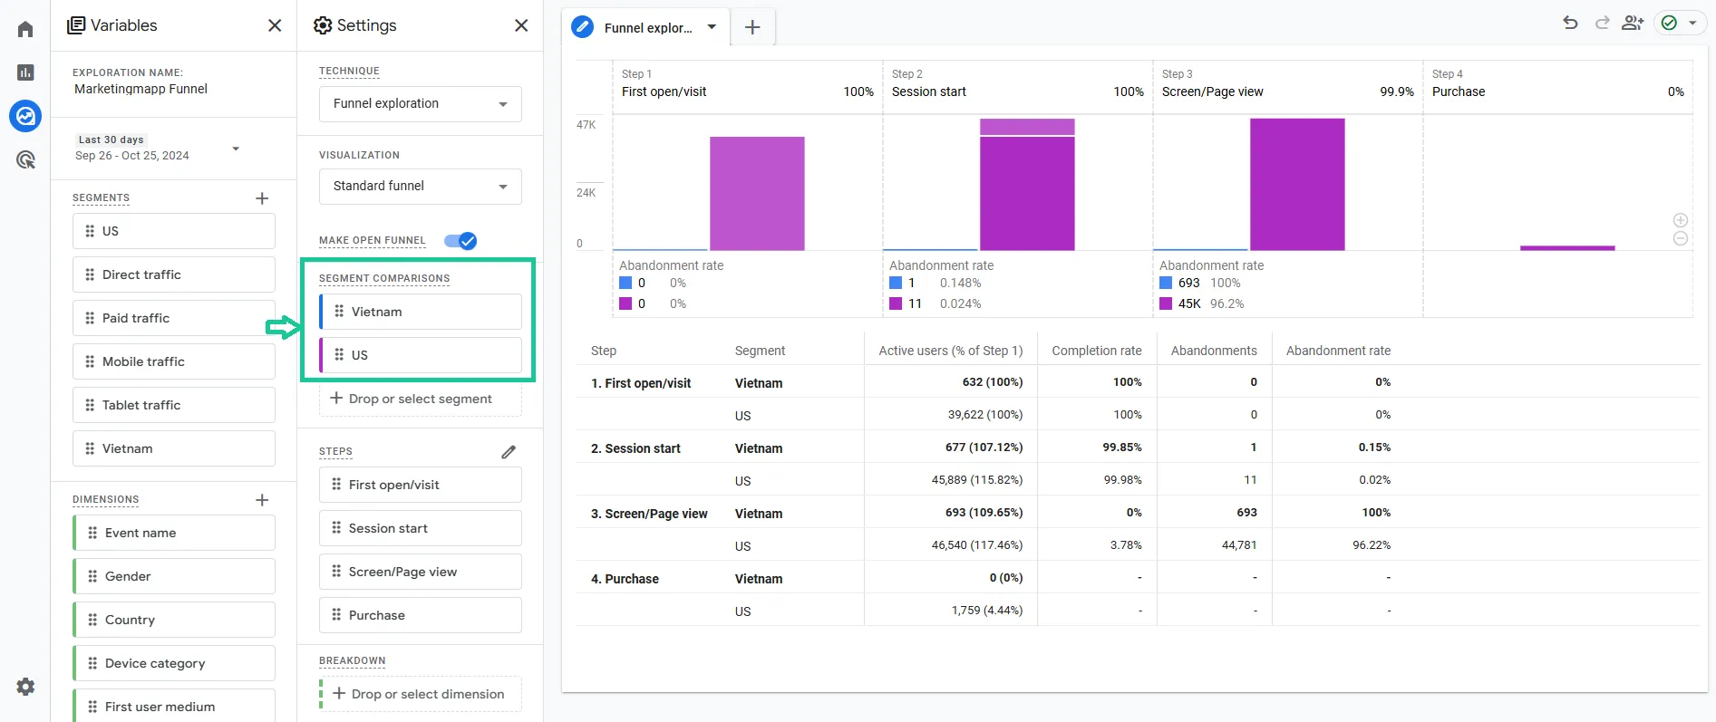Redo the last change
This screenshot has width=1716, height=722.
(x=1602, y=24)
